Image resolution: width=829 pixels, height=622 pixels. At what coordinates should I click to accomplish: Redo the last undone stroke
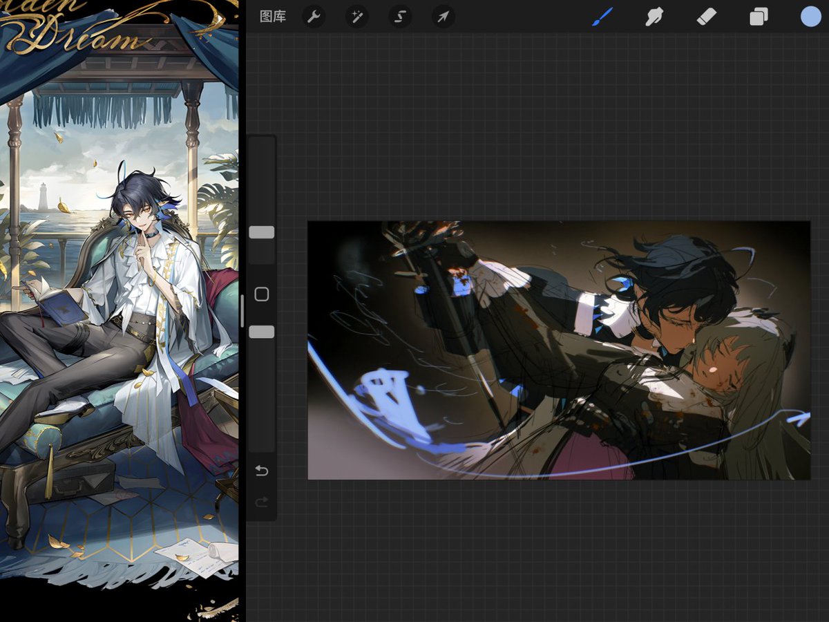click(262, 502)
